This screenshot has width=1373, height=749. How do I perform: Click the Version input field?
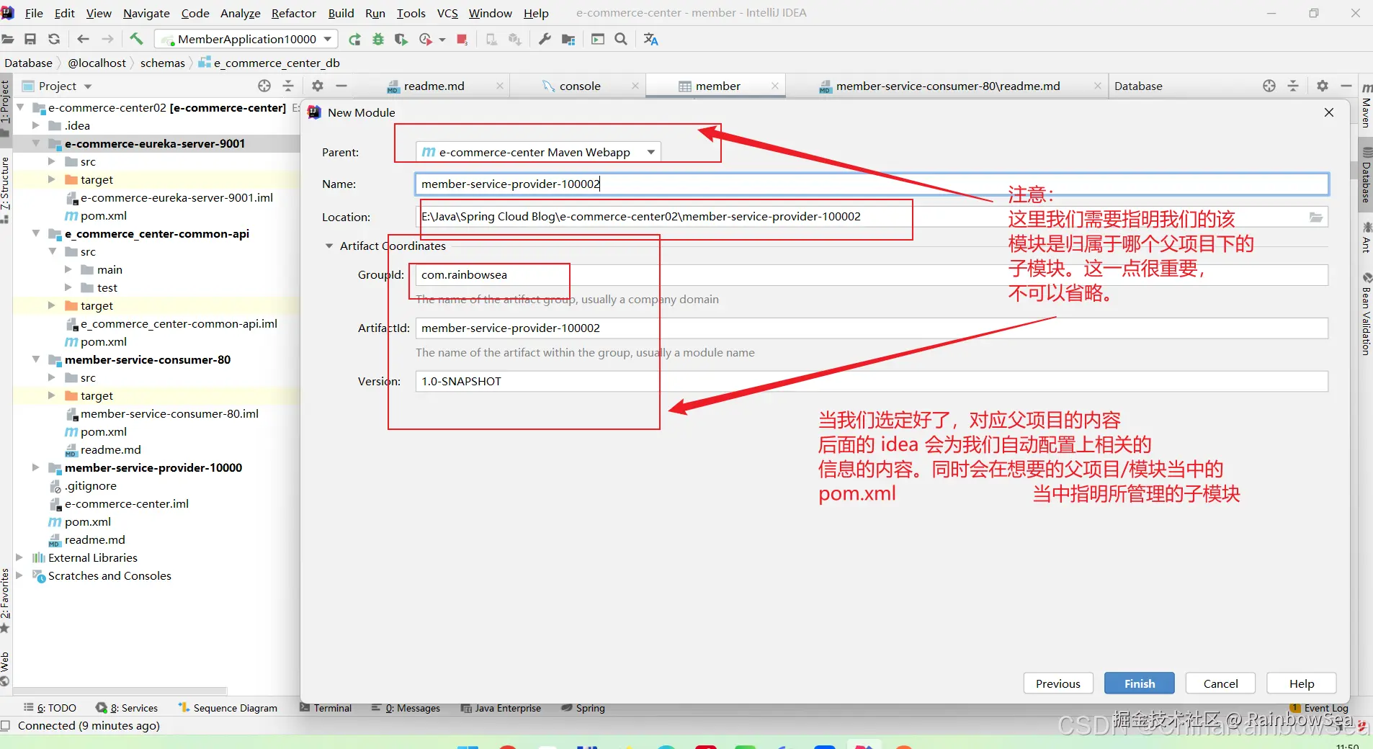pos(872,381)
